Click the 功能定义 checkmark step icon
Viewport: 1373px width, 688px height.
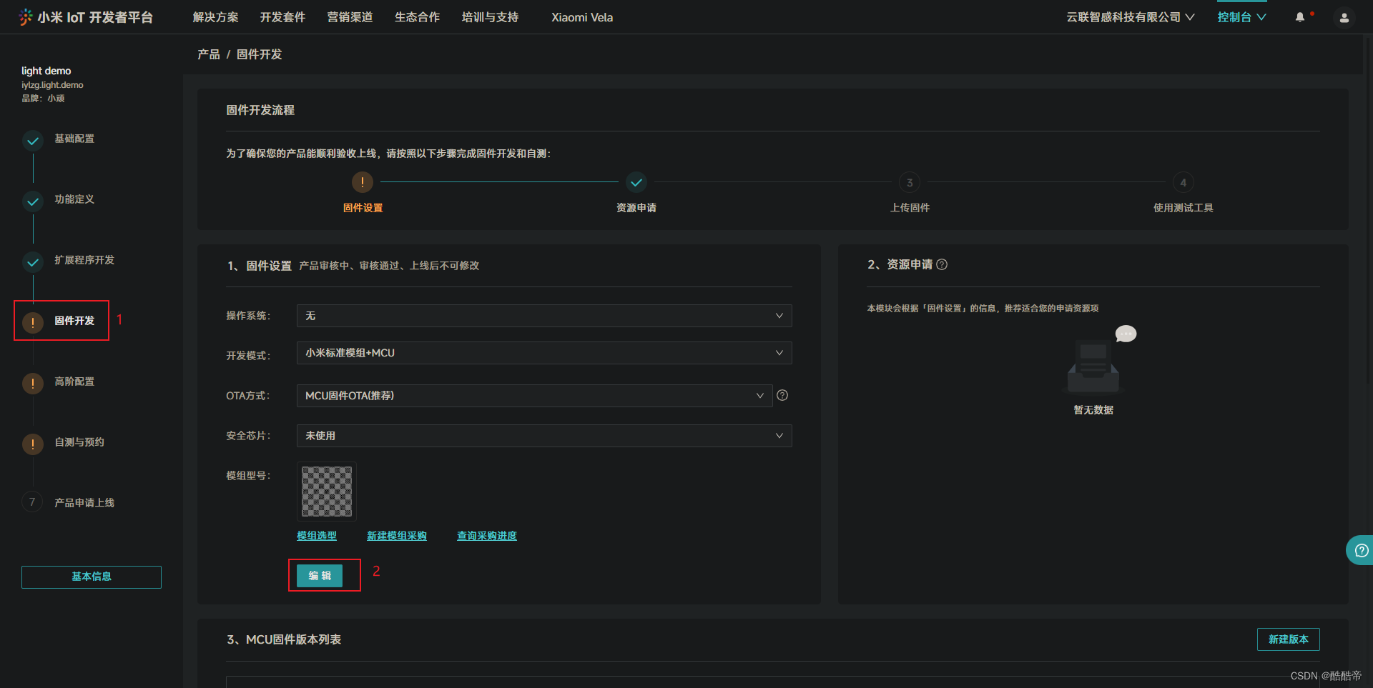click(x=33, y=201)
